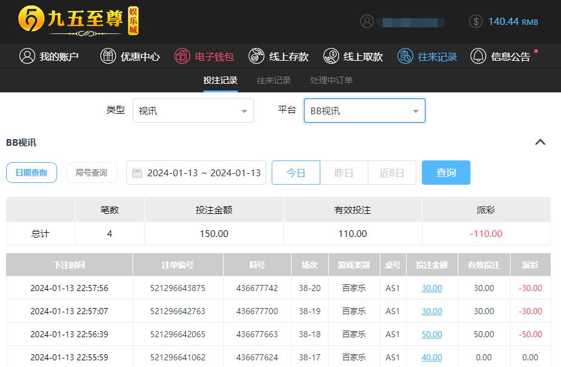Switch to 日期查询 query mode

[x=32, y=173]
